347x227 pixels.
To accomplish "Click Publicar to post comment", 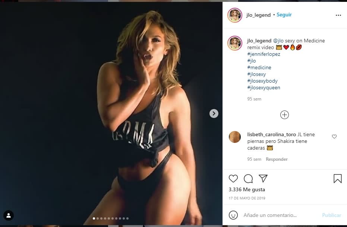I will pyautogui.click(x=331, y=215).
